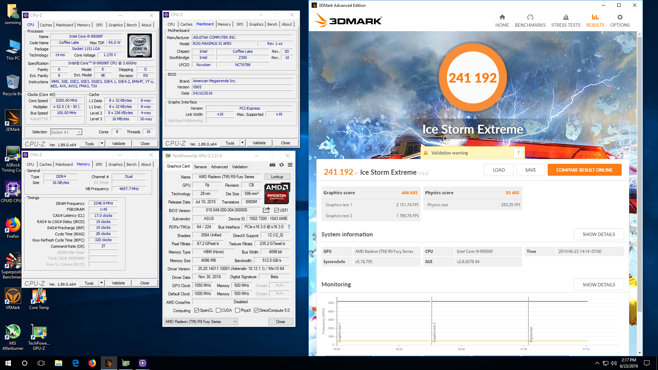This screenshot has height=370, width=658.
Task: Click the SAVE button in 3DMark
Action: click(531, 170)
